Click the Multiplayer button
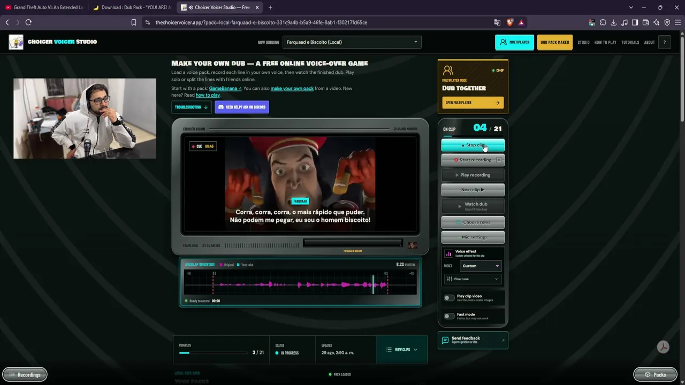This screenshot has width=685, height=385. pos(514,42)
